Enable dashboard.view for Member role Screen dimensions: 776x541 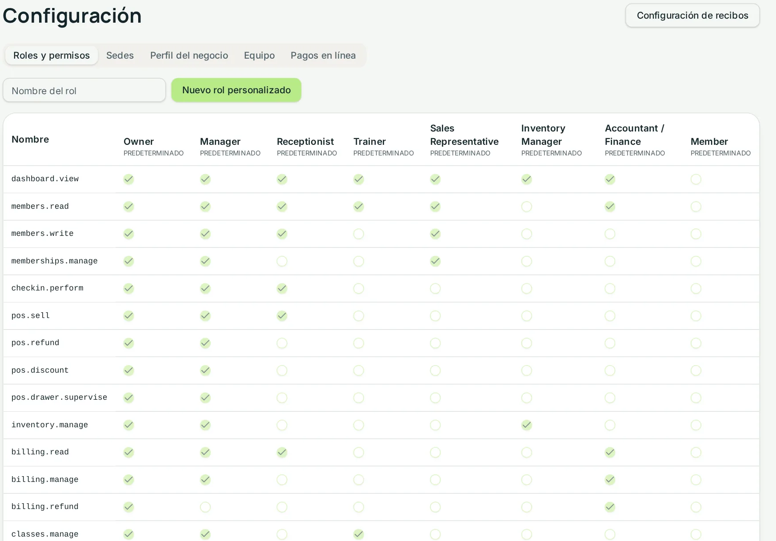tap(696, 179)
